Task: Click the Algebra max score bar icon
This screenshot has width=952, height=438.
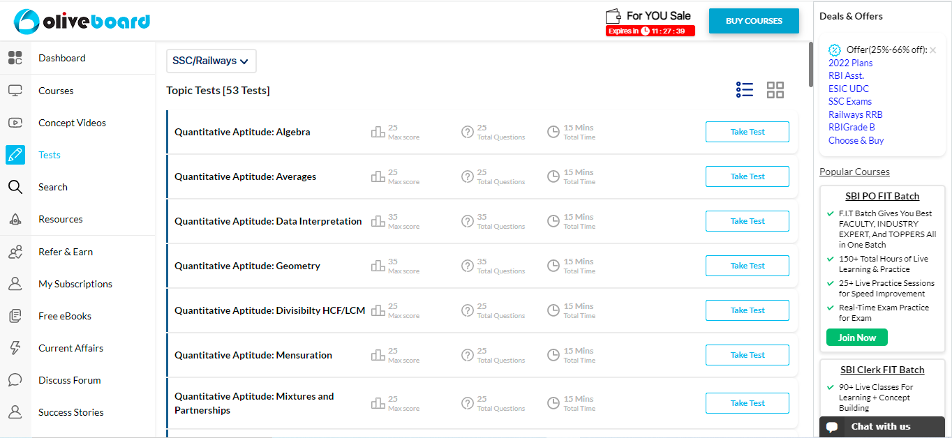Action: pyautogui.click(x=378, y=132)
